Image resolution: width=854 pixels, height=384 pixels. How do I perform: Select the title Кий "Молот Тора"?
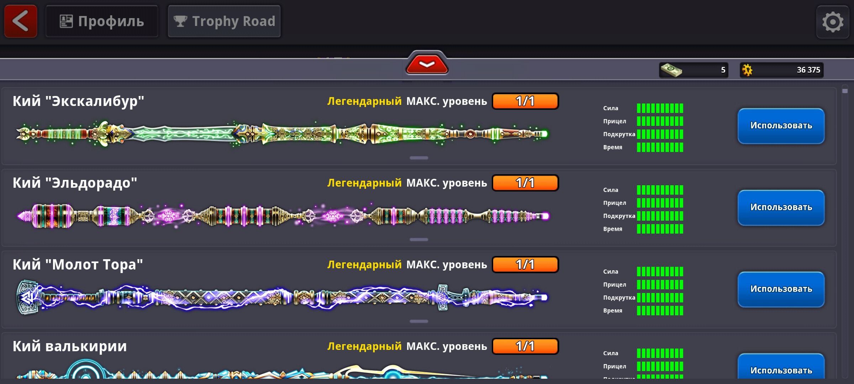(78, 265)
